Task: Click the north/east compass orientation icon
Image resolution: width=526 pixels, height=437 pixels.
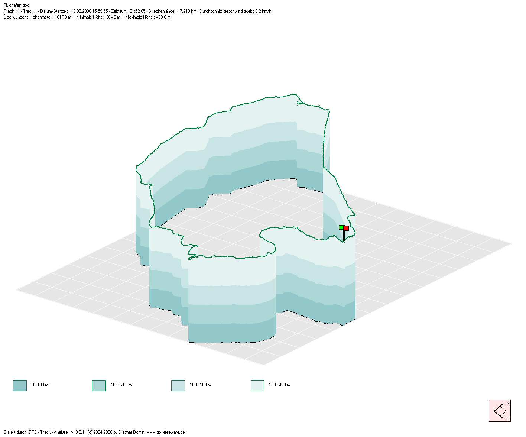Action: click(500, 411)
